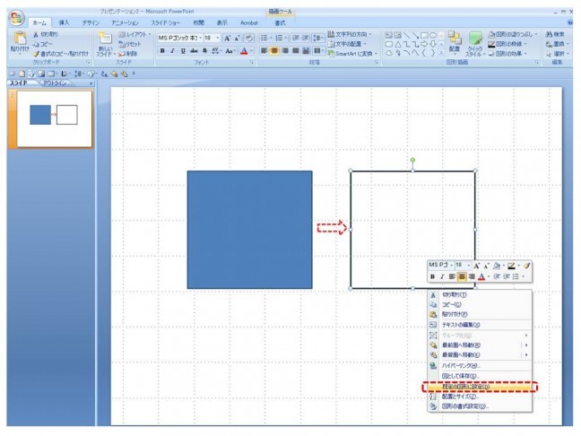Select 既定の図形に設定 in the context menu
581x436 pixels.
pyautogui.click(x=464, y=386)
